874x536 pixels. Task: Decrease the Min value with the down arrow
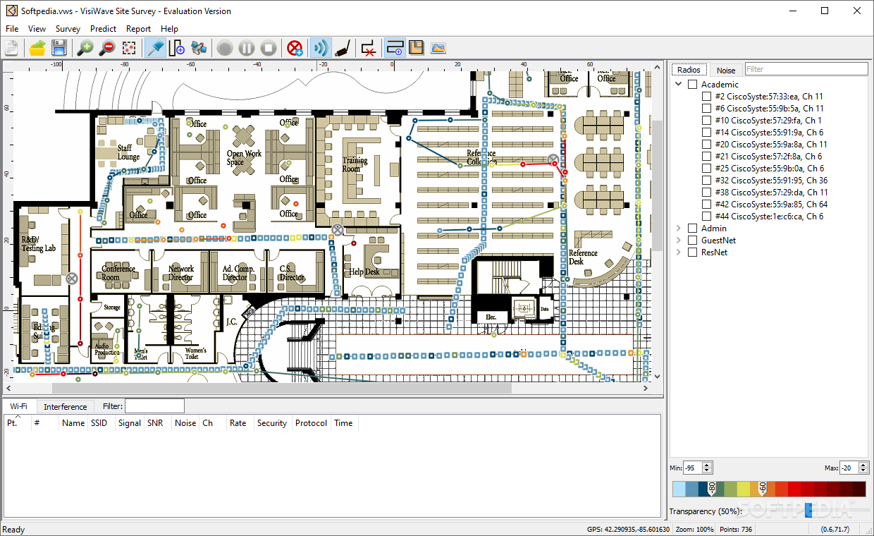[707, 471]
